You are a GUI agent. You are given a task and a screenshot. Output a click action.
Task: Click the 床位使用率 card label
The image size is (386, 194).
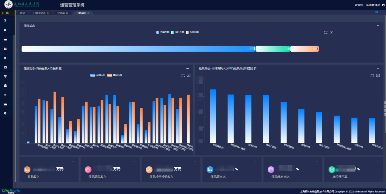(340, 177)
